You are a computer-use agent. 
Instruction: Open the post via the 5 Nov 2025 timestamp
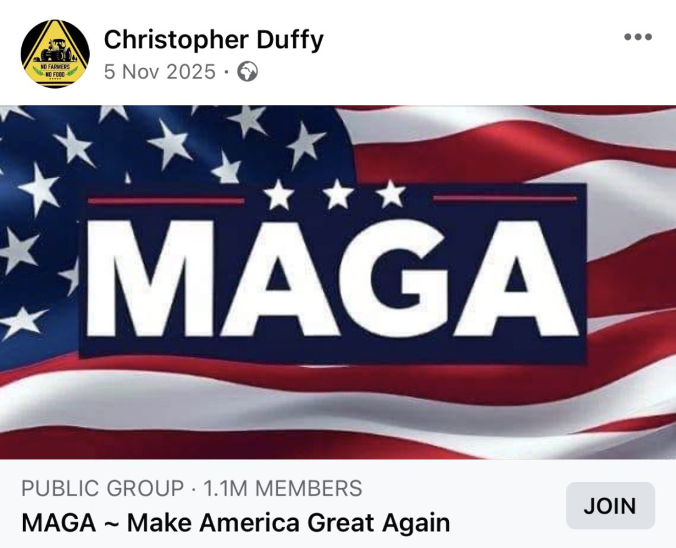point(160,72)
